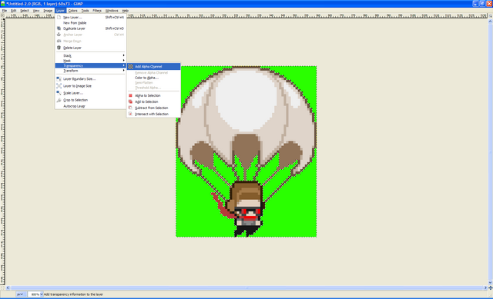Close the open Layer menu via its title
The image size is (493, 299).
point(60,10)
